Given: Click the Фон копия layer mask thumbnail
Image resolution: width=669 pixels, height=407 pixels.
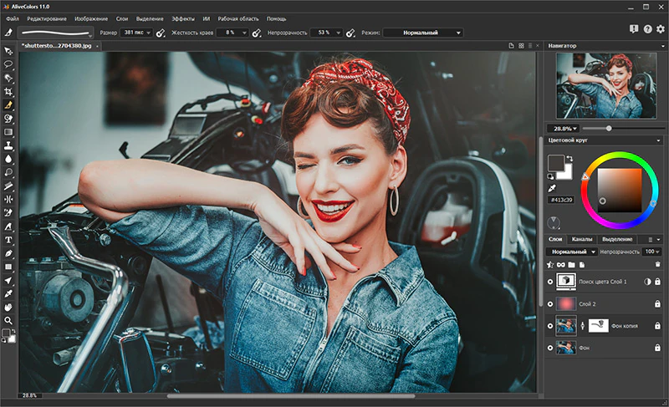Looking at the screenshot, I should coord(598,326).
